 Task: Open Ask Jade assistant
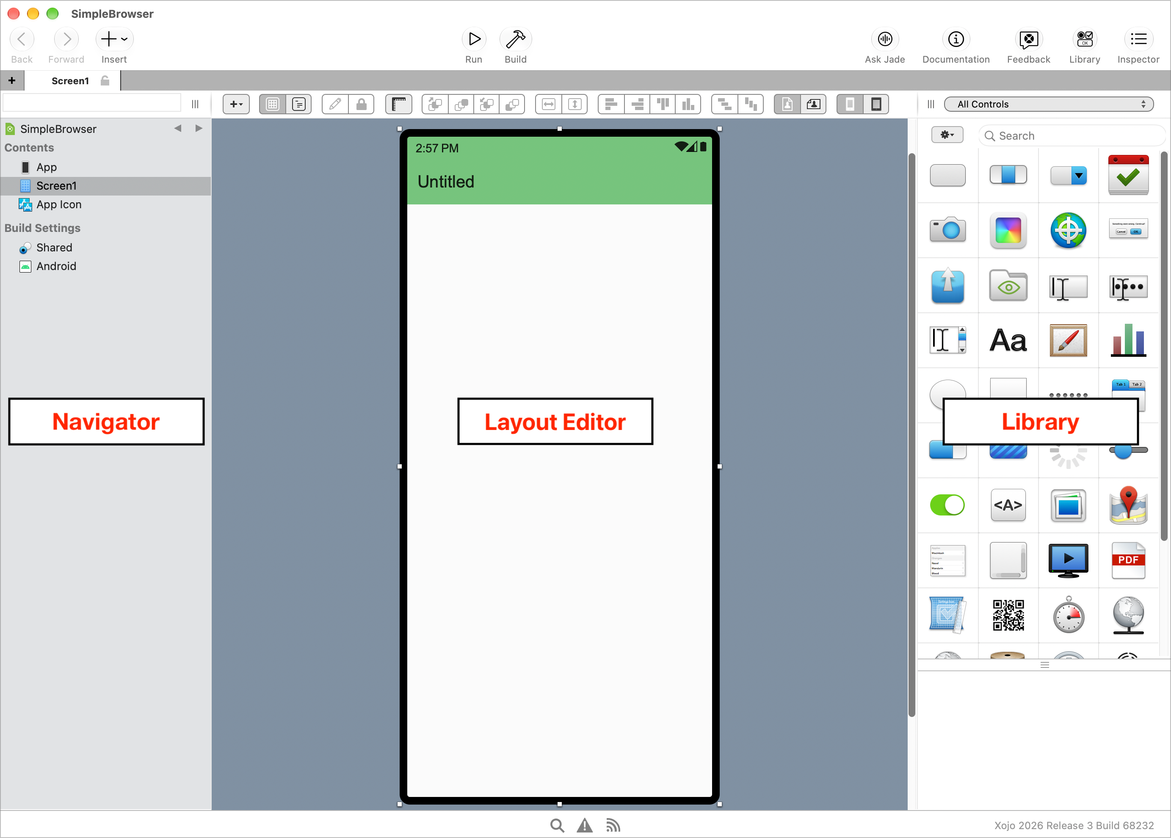coord(884,39)
